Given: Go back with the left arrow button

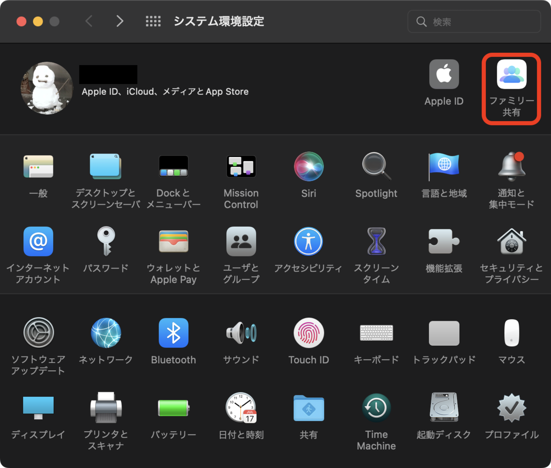Looking at the screenshot, I should coord(89,21).
